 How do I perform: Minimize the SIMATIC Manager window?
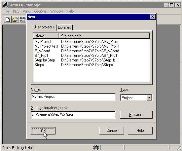point(166,5)
